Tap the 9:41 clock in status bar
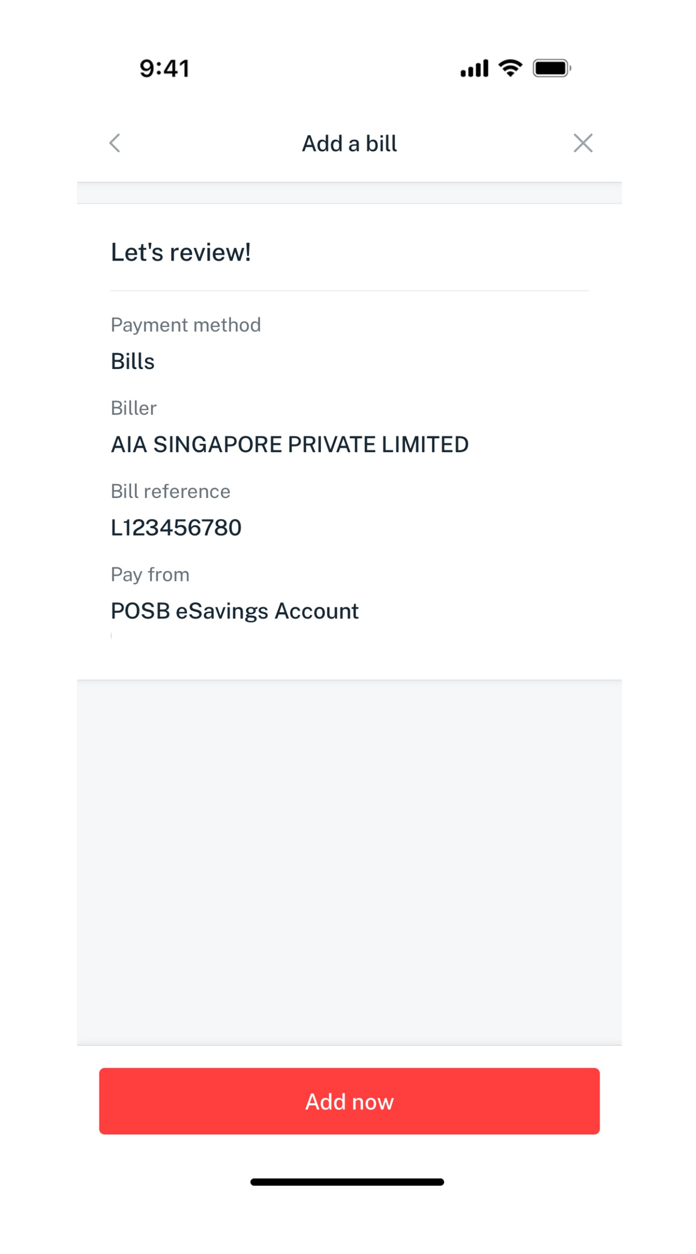The height and width of the screenshot is (1254, 696). 165,68
